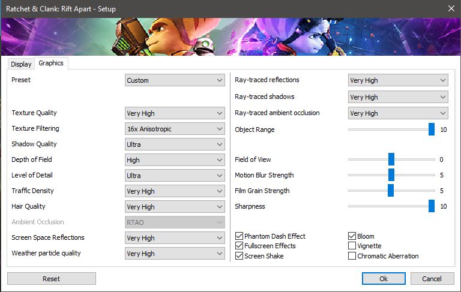Select the Graphics tab
The image size is (461, 292).
[51, 63]
